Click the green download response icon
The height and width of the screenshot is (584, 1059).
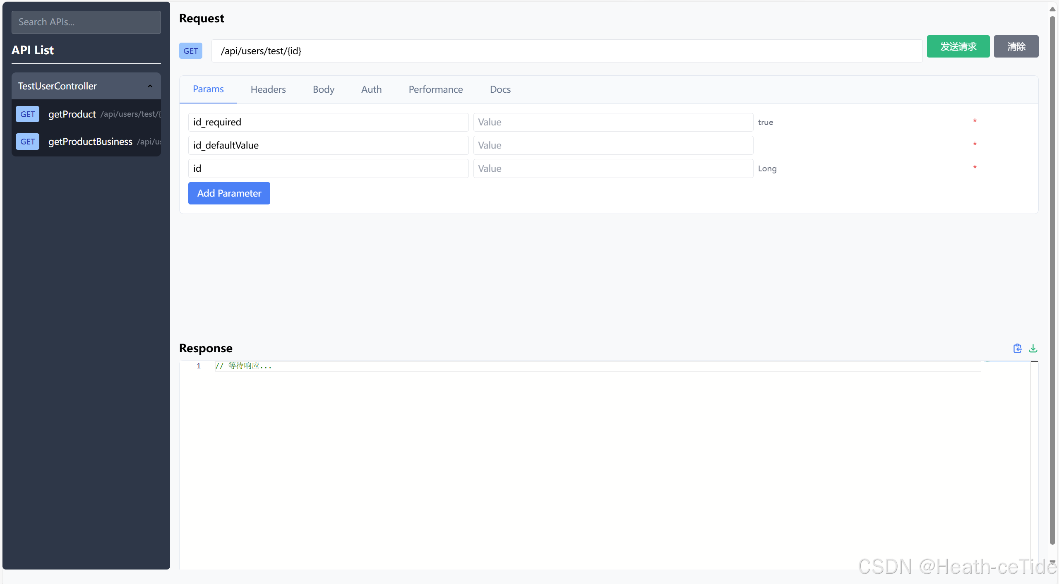pos(1033,348)
